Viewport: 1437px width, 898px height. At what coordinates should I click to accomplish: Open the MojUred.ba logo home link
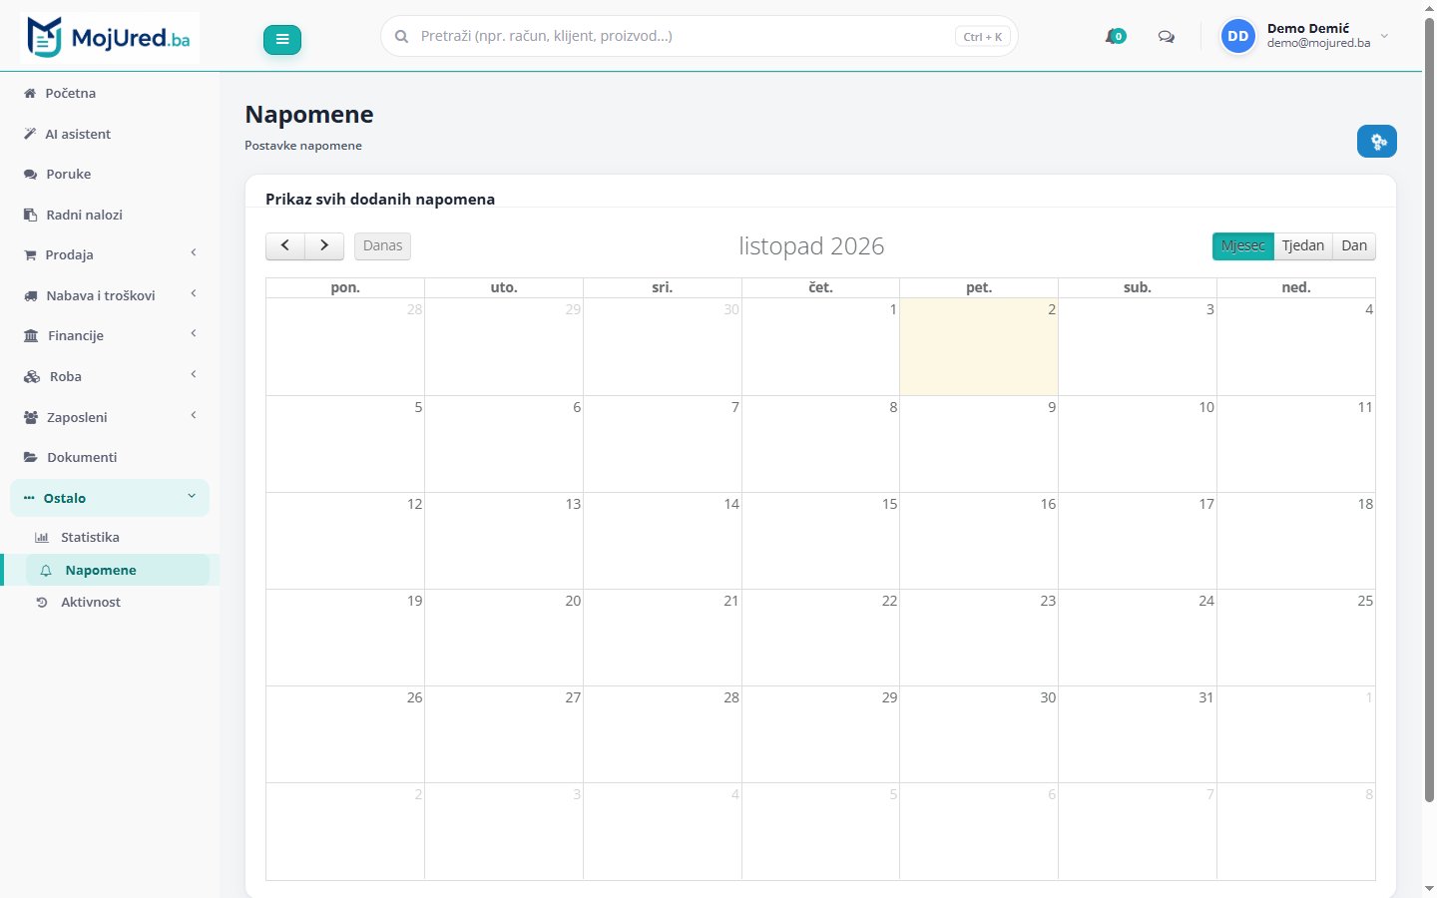(109, 38)
